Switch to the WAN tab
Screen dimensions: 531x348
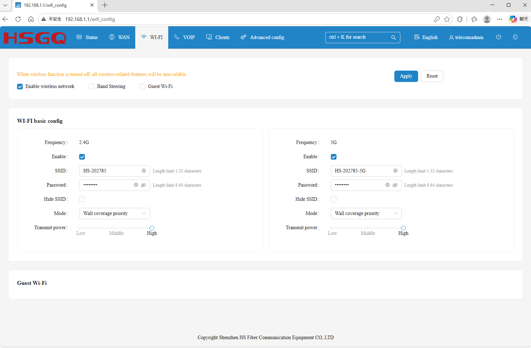[x=119, y=37]
